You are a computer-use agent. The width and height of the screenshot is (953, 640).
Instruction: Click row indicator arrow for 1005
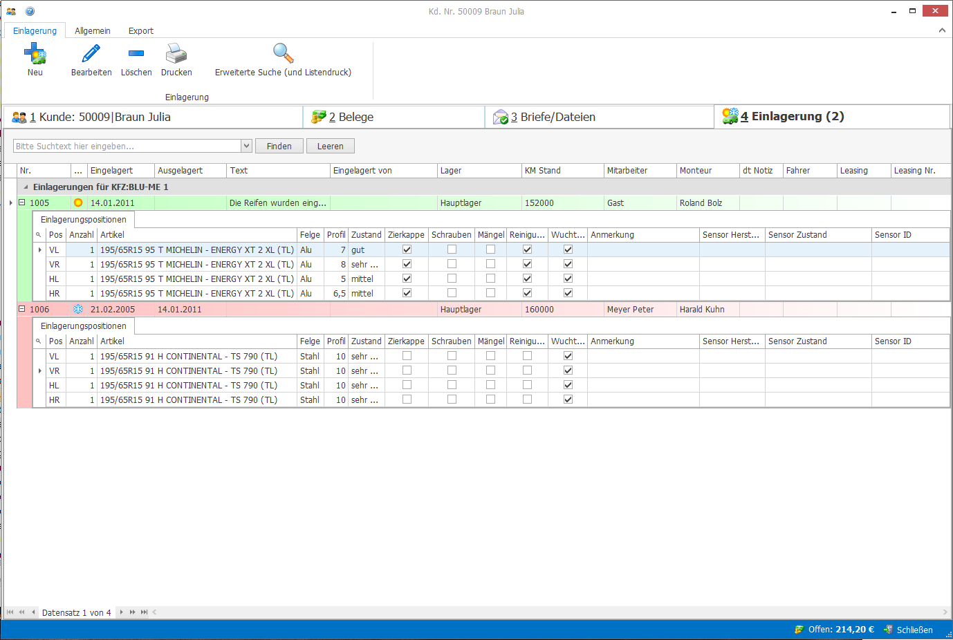10,203
